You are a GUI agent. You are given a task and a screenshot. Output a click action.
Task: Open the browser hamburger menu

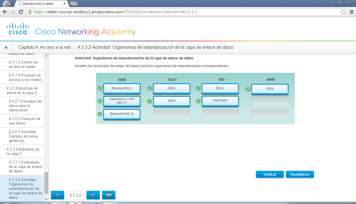(x=351, y=12)
